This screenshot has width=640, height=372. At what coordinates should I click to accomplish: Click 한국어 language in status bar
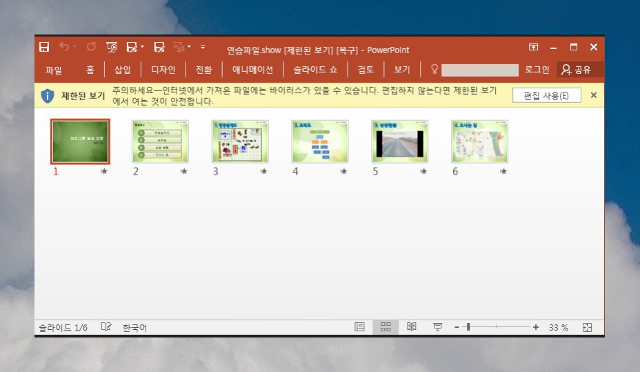[x=134, y=328]
